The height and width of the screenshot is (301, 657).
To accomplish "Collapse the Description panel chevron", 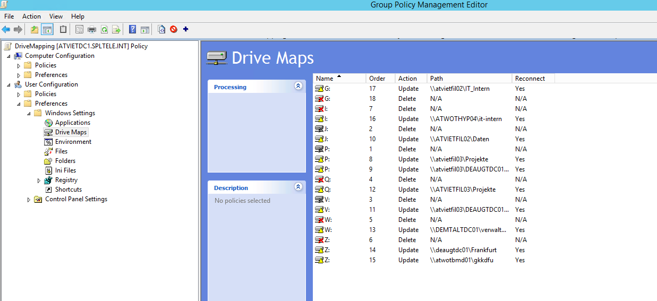I will point(298,187).
